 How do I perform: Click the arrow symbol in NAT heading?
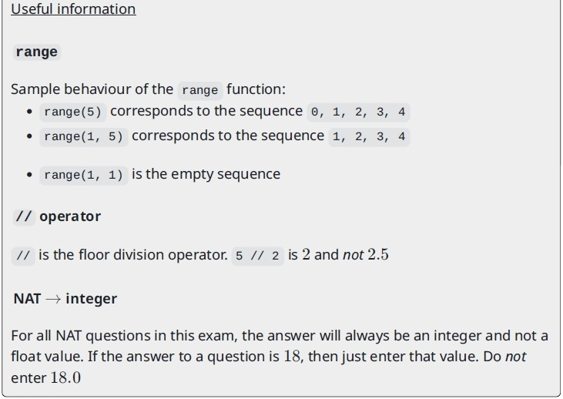tap(53, 299)
